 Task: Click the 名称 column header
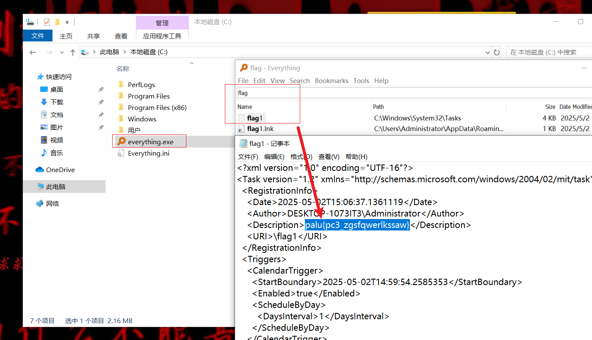[123, 69]
